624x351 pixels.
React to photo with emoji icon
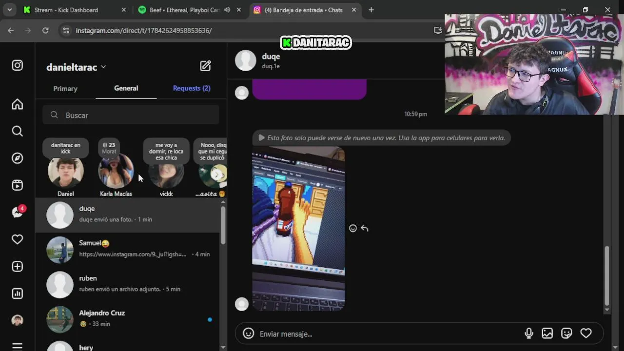(353, 228)
